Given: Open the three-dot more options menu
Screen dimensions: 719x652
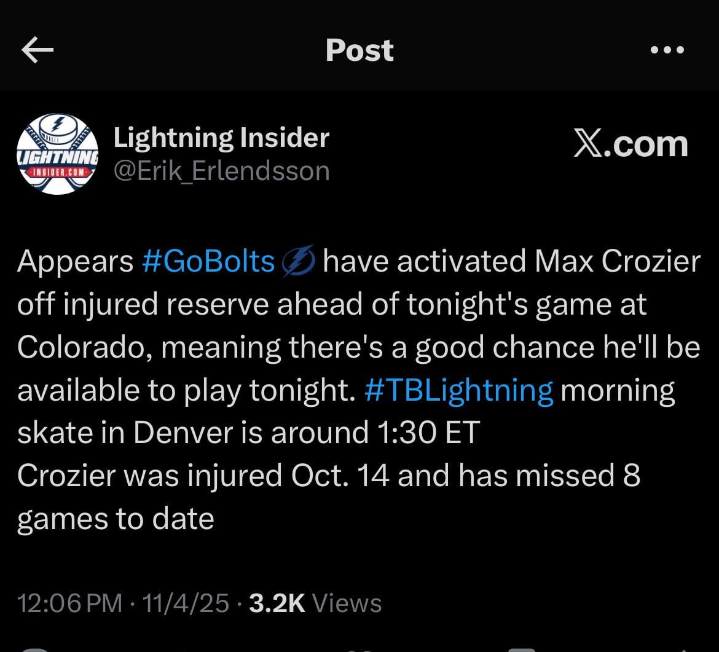Looking at the screenshot, I should (667, 50).
